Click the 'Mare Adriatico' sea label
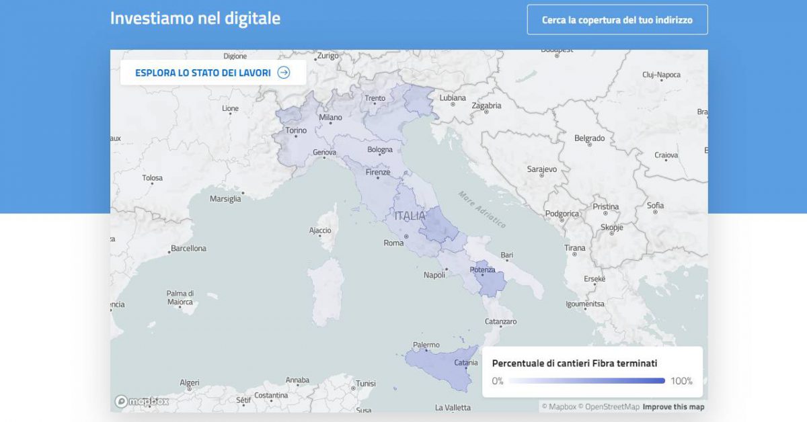Screen dimensions: 807x422 (x=482, y=210)
